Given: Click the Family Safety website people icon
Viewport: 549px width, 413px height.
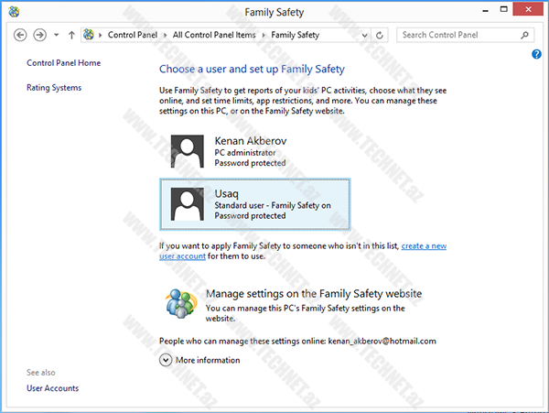Looking at the screenshot, I should (x=180, y=303).
